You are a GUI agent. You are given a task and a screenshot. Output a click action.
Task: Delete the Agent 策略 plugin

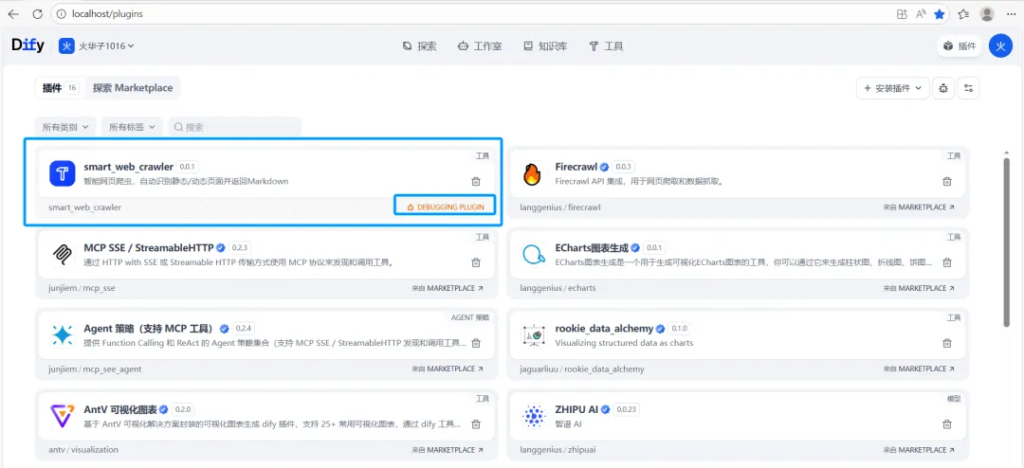476,343
